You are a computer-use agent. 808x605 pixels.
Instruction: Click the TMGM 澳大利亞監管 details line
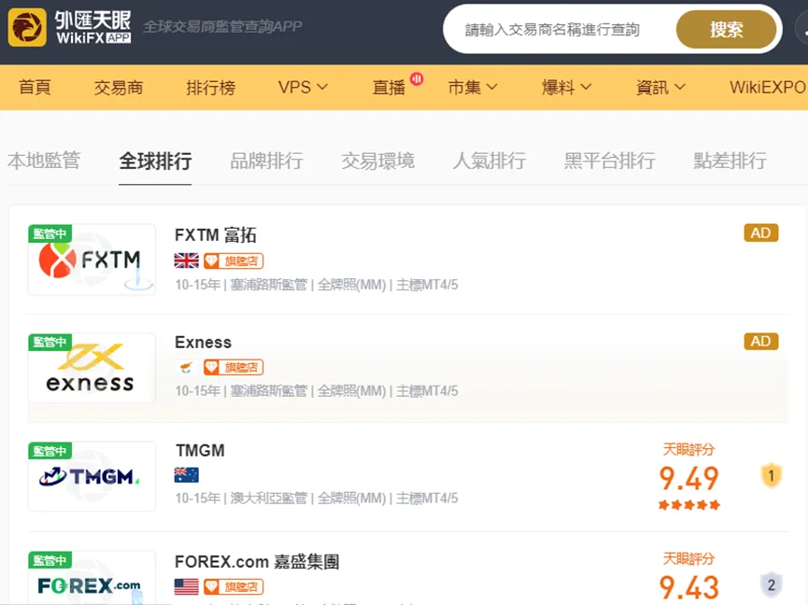(x=317, y=498)
